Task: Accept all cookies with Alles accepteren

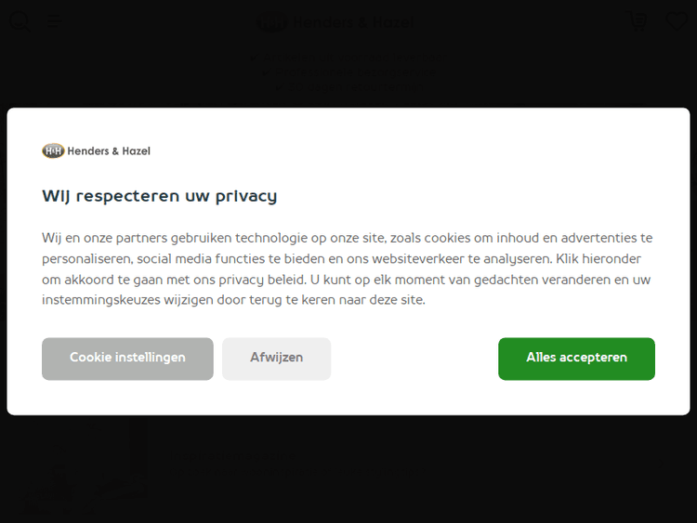Action: [x=576, y=359]
